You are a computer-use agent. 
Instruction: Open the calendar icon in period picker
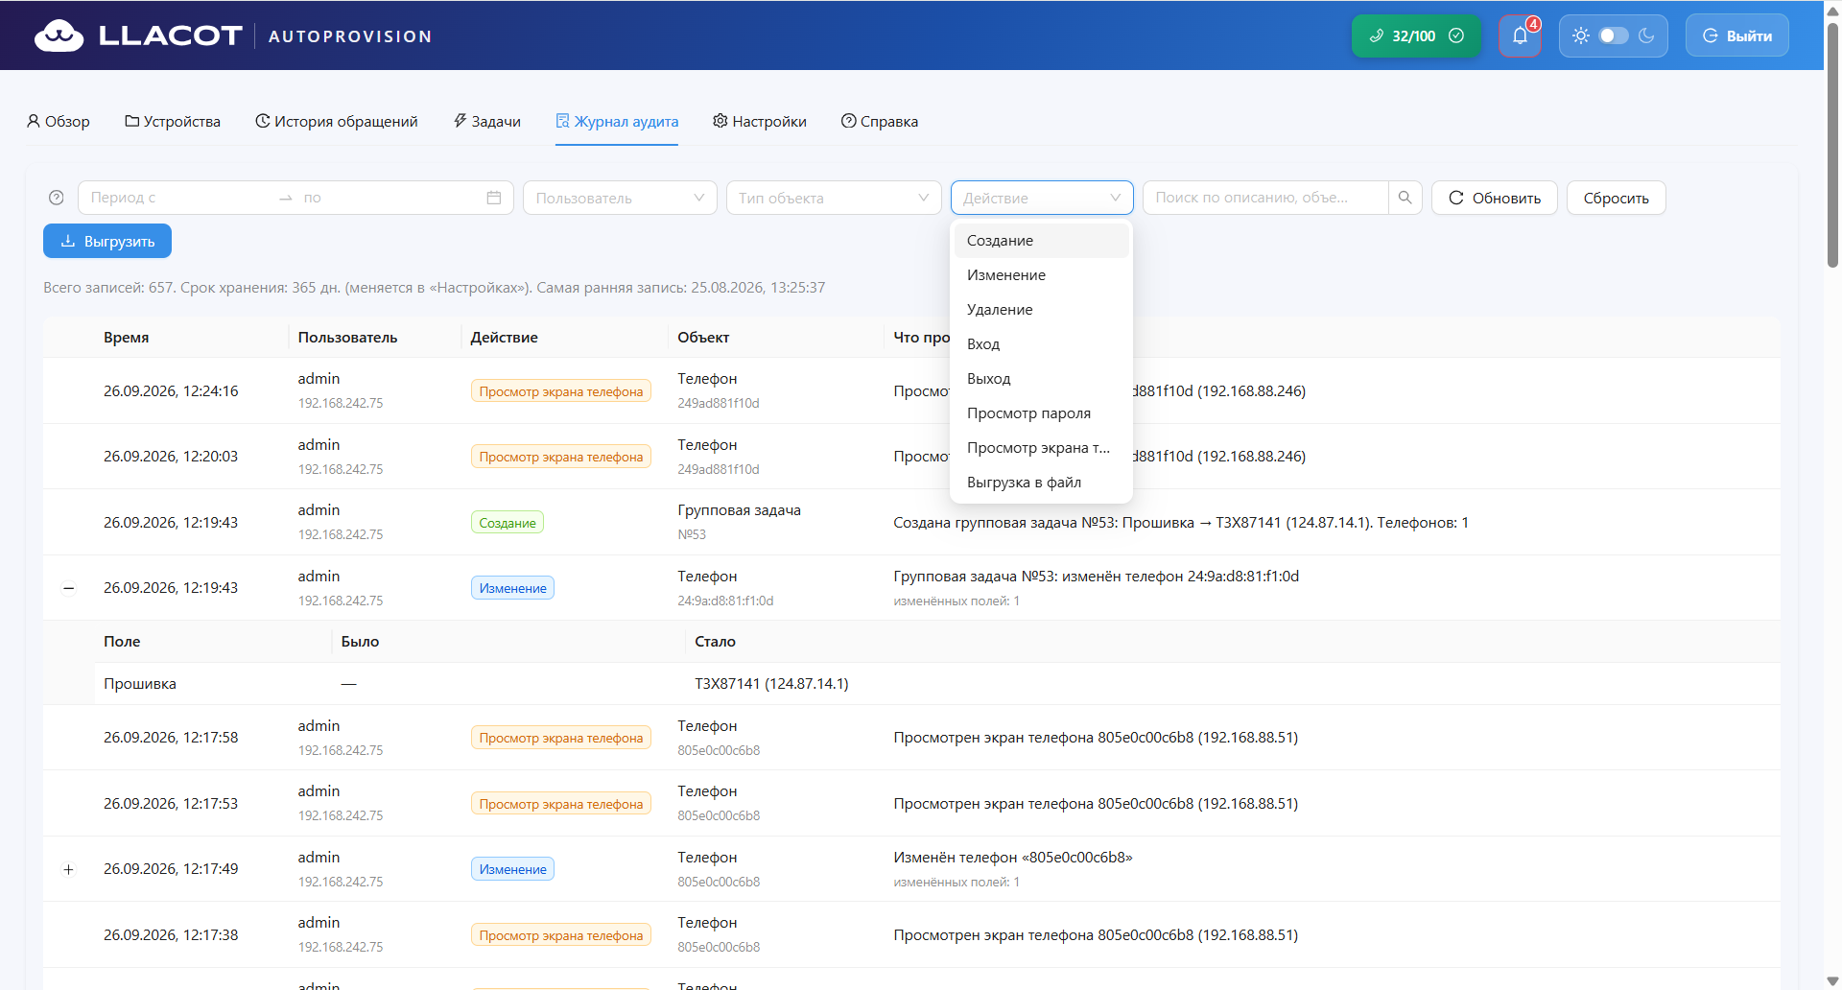pyautogui.click(x=494, y=198)
